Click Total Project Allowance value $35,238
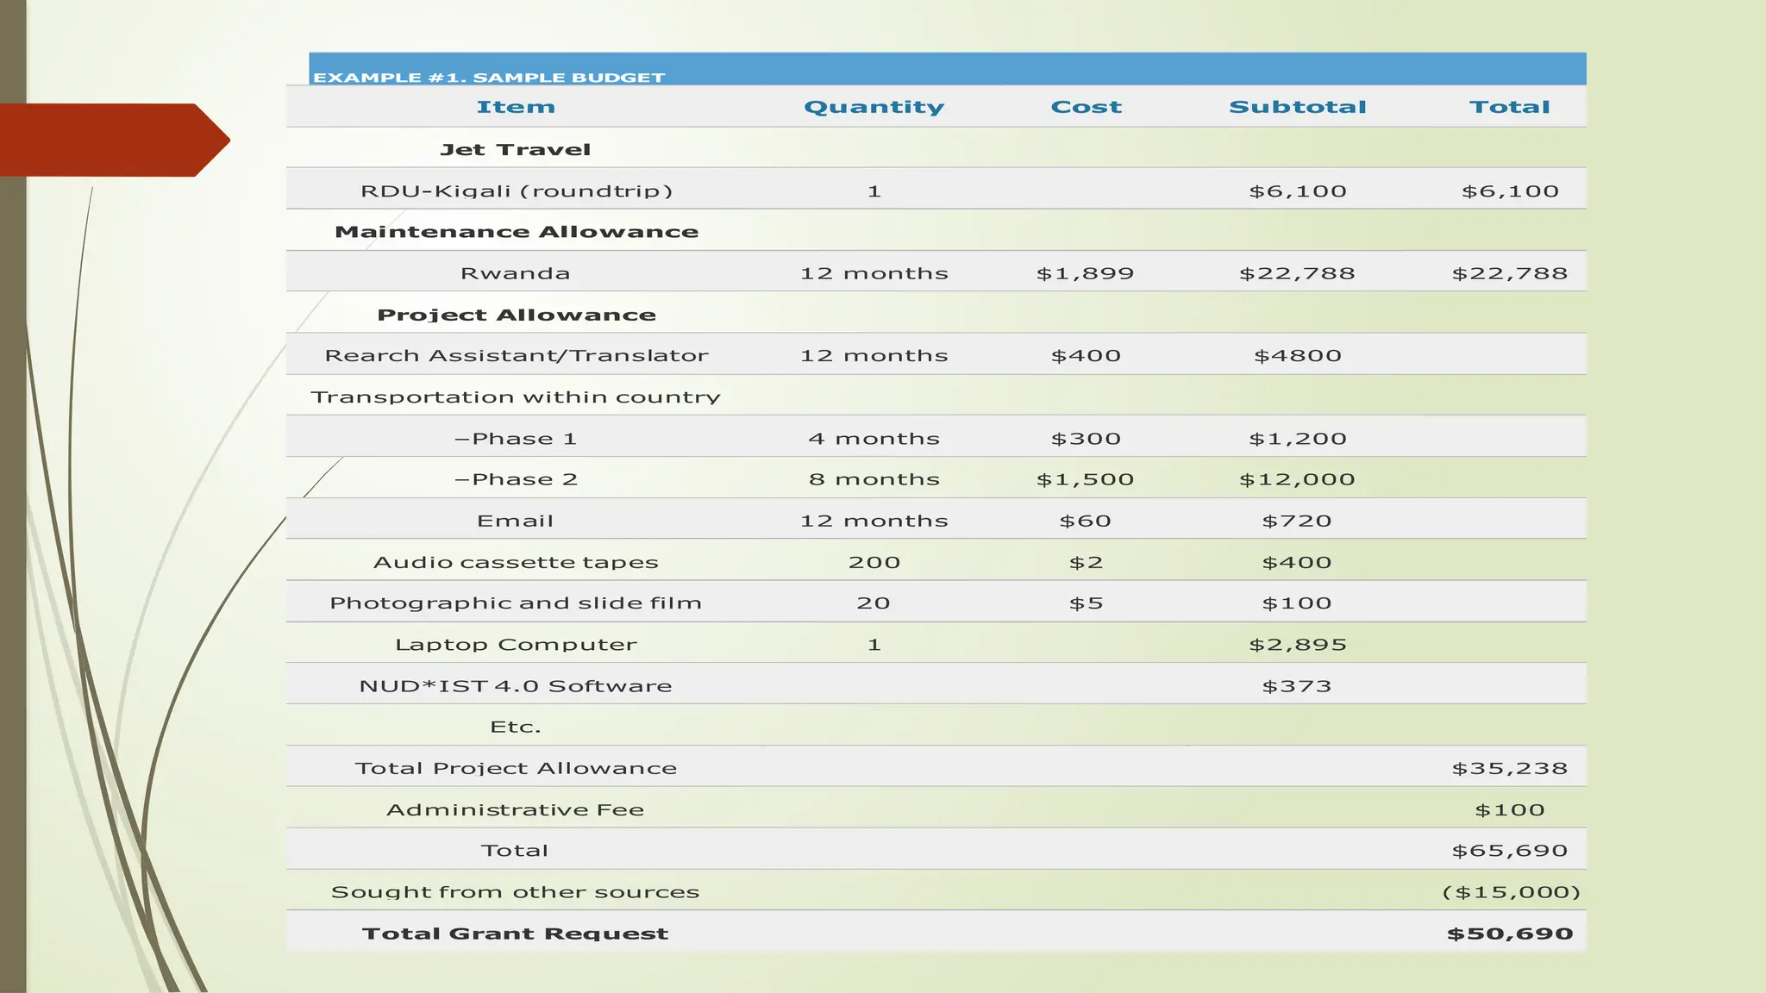This screenshot has width=1766, height=993. pyautogui.click(x=1509, y=768)
